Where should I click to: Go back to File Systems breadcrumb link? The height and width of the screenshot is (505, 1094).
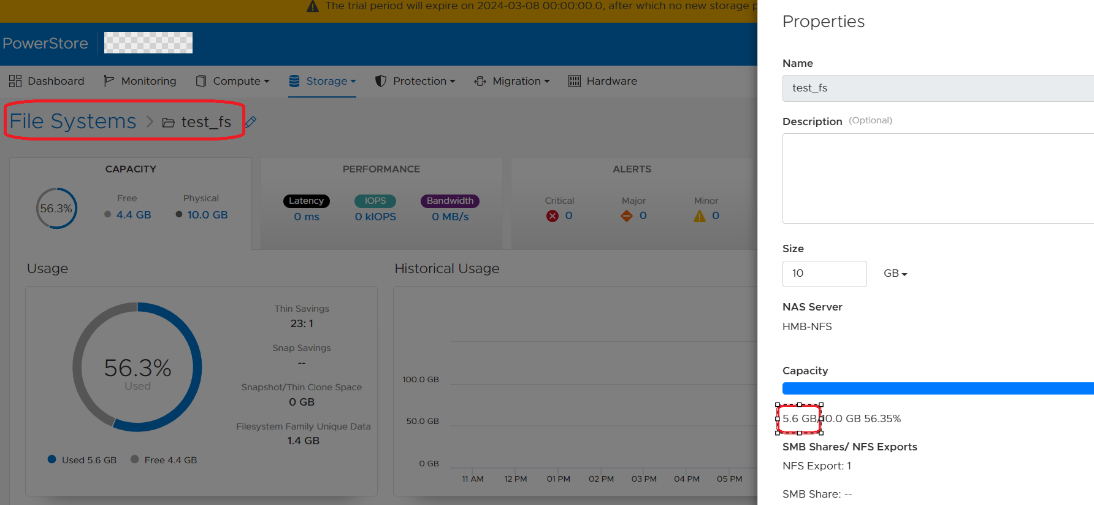73,121
